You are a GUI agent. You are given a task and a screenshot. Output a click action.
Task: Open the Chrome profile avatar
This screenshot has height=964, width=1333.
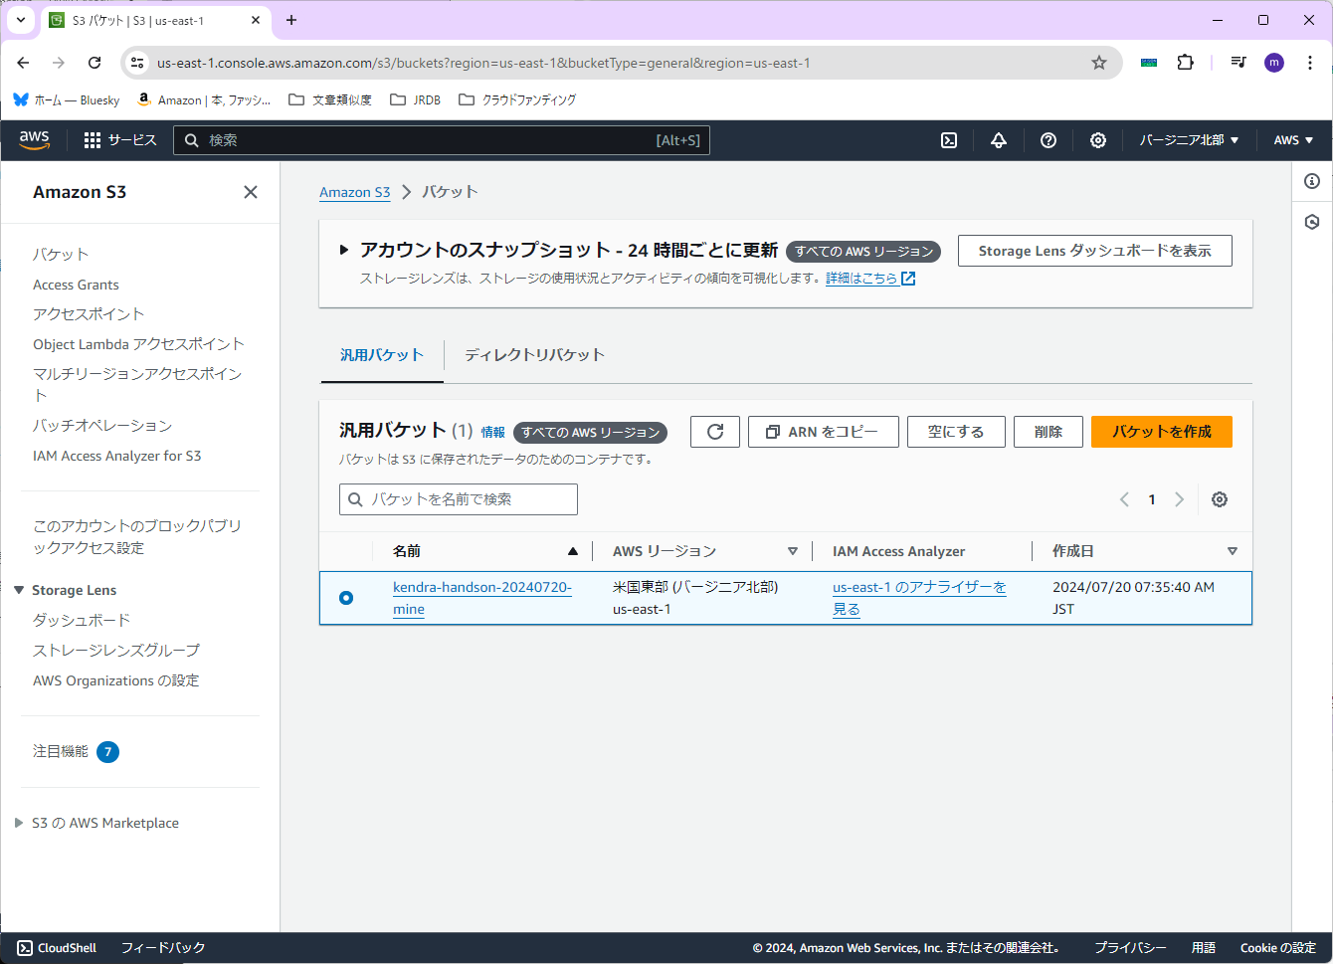[x=1274, y=63]
